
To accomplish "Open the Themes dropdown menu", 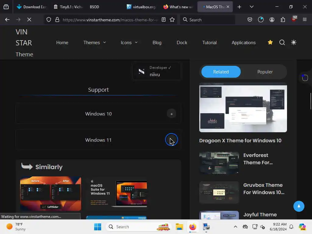I will pos(95,43).
